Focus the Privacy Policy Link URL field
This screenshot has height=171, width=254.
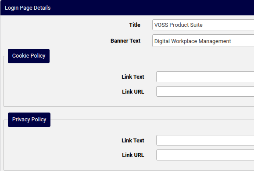pos(205,155)
